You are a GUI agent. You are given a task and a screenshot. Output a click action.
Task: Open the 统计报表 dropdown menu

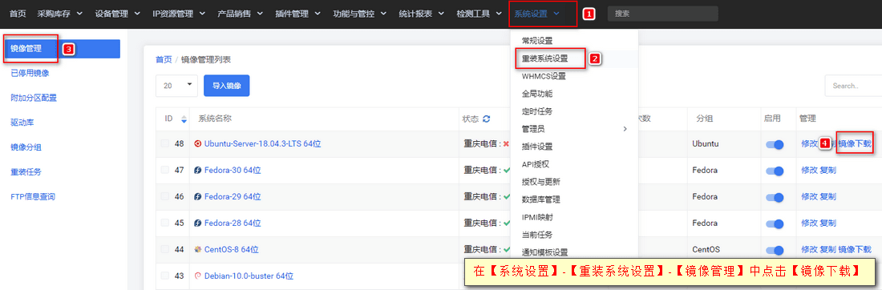point(421,14)
